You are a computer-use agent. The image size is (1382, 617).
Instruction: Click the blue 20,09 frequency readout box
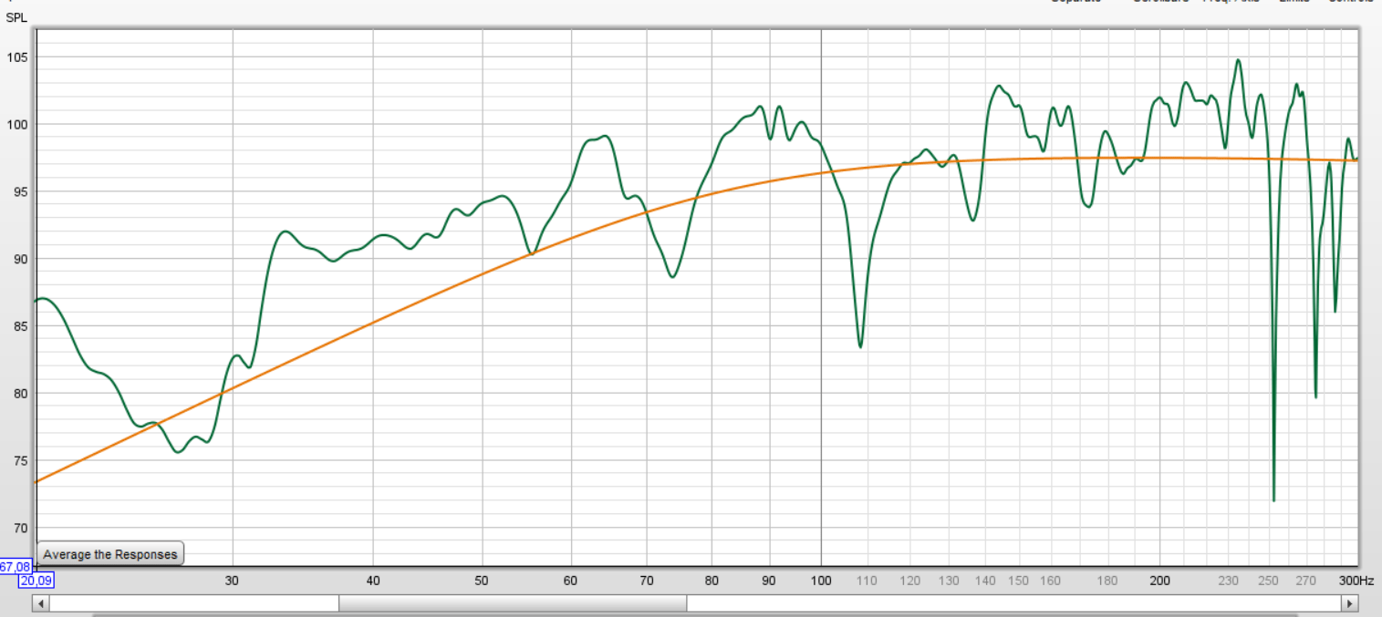point(36,581)
